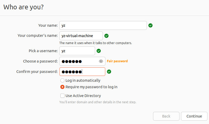Image resolution: width=209 pixels, height=124 pixels.
Task: Click the checkmark next to computer's name field
Action: point(106,36)
